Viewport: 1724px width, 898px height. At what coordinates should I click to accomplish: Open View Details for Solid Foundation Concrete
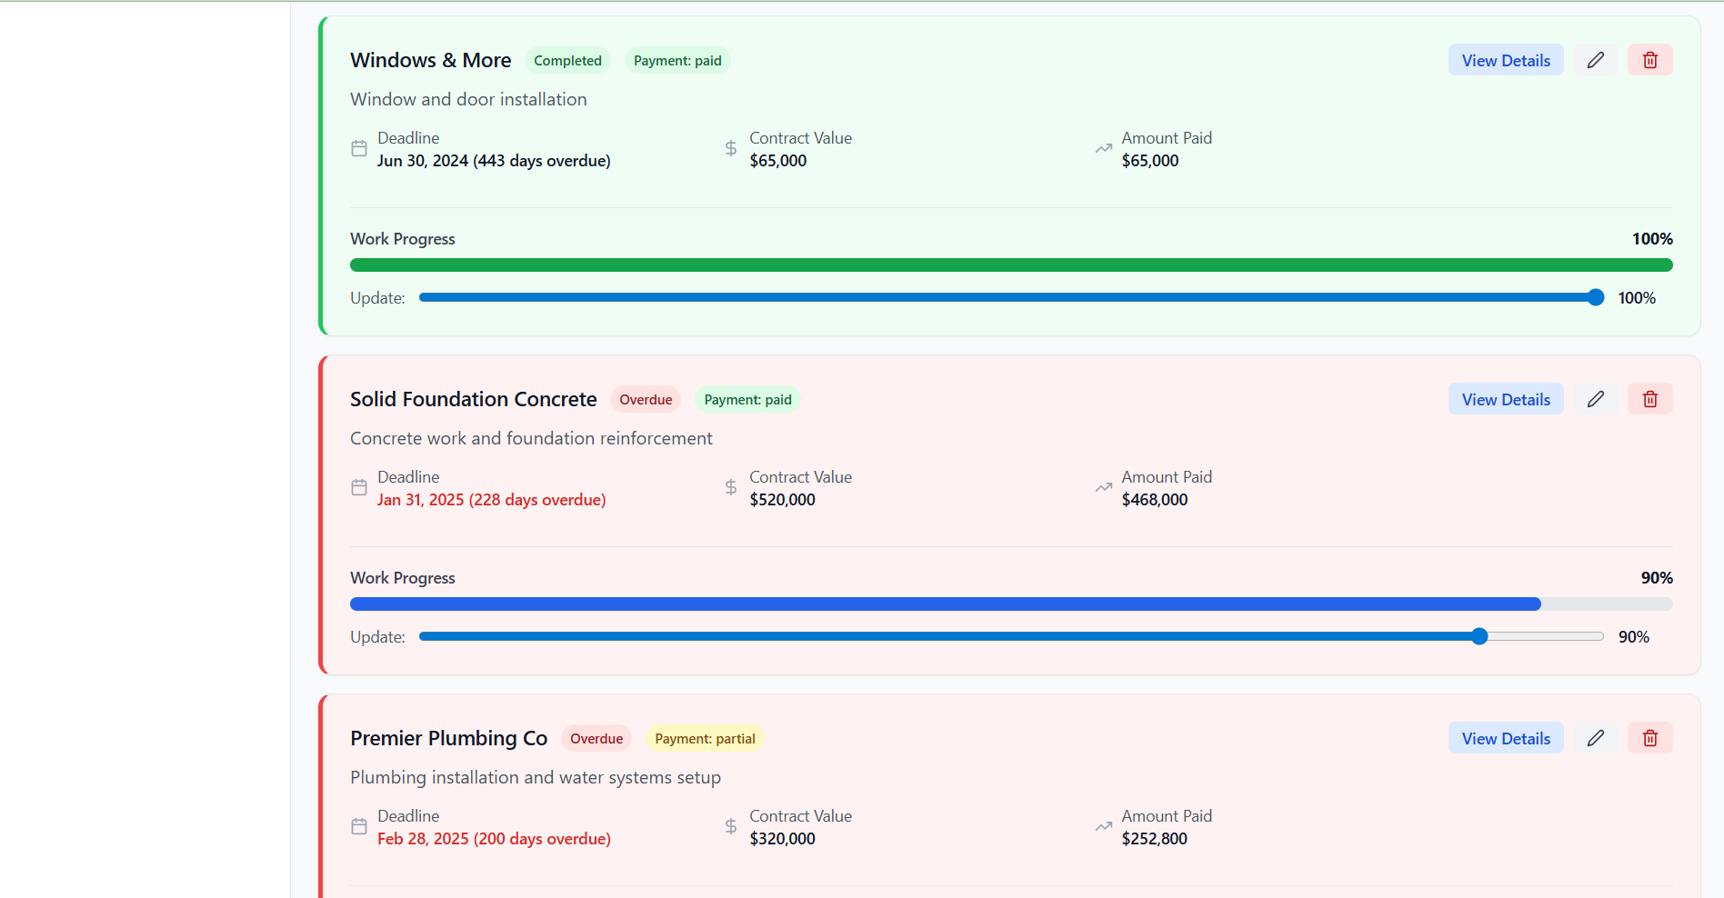(1505, 399)
